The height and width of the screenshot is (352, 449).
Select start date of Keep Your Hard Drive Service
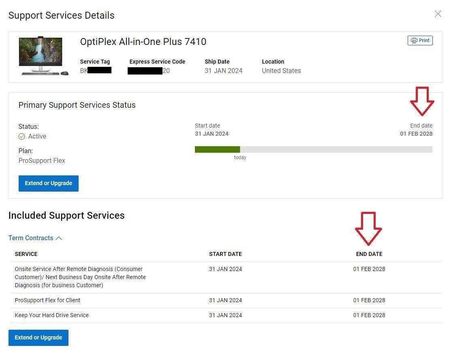pos(225,315)
